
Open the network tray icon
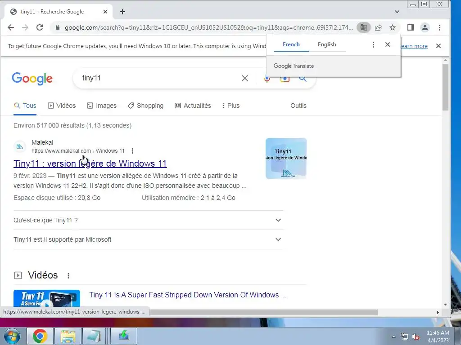pos(405,336)
